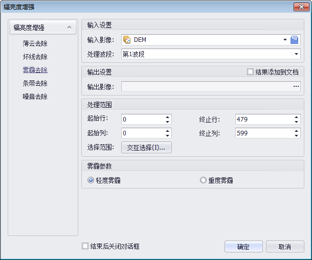
Task: Click the 输出影像 path field
Action: click(x=206, y=87)
